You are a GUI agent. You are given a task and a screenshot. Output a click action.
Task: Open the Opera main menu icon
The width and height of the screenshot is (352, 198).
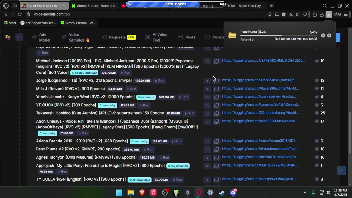click(x=6, y=6)
